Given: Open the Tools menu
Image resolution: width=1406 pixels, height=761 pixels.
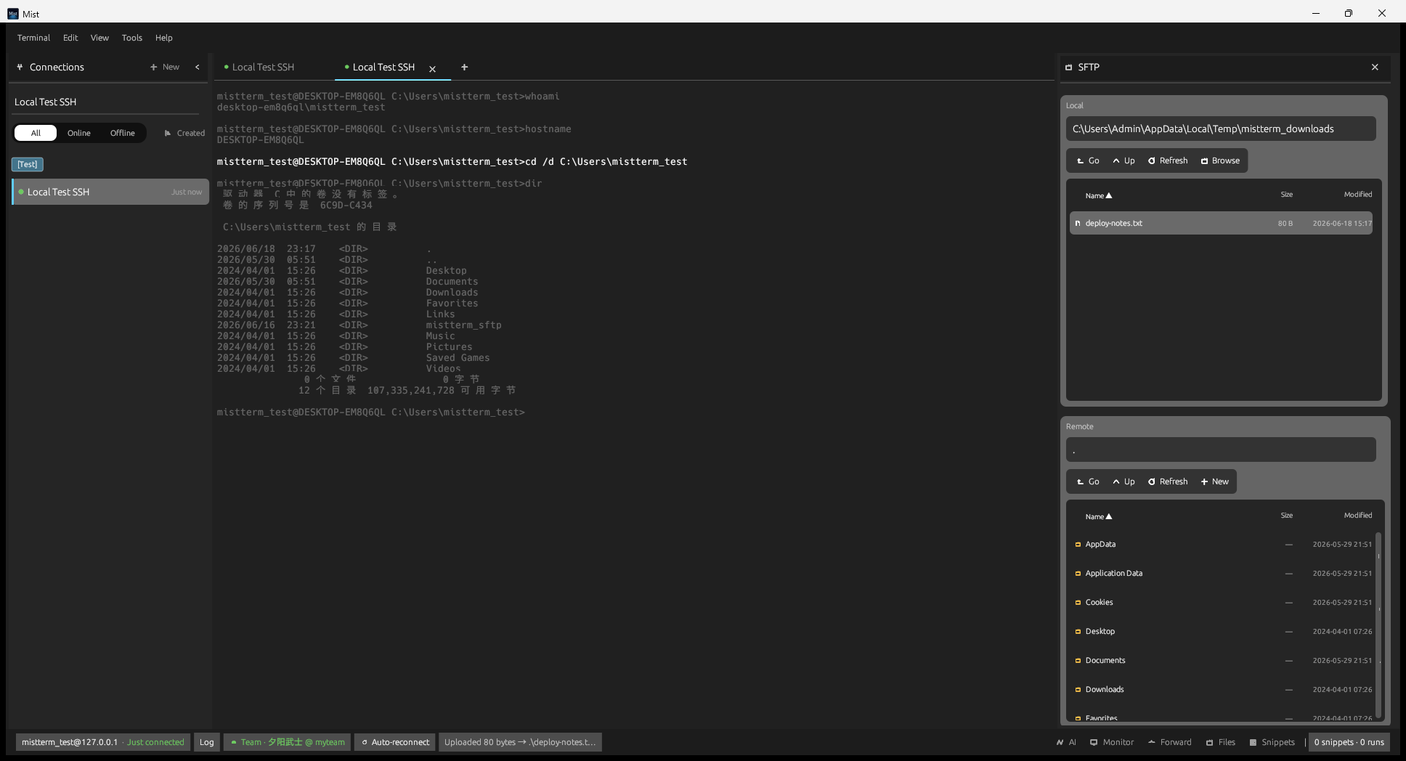Looking at the screenshot, I should click(132, 38).
